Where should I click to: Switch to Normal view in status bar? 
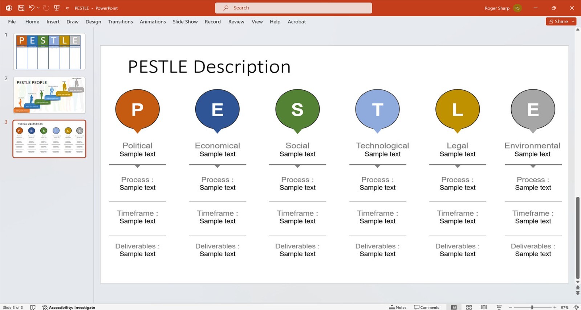pos(454,307)
